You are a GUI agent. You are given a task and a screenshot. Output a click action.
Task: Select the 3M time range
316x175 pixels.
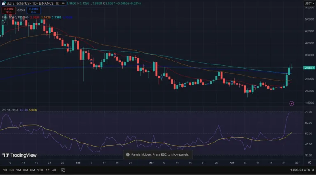[25, 170]
